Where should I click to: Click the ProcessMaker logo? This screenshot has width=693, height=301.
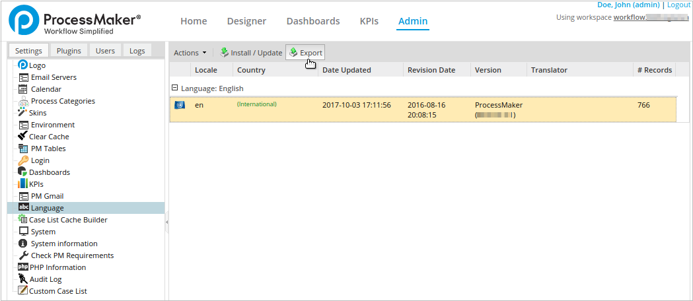pyautogui.click(x=74, y=22)
